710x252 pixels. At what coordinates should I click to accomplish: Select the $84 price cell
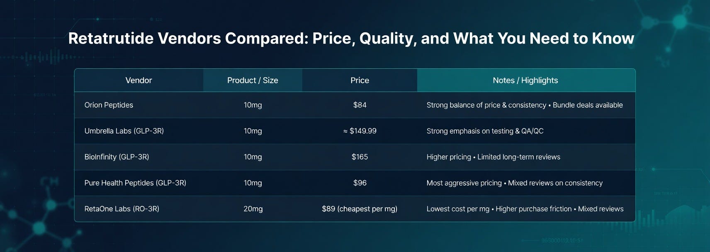tap(360, 105)
